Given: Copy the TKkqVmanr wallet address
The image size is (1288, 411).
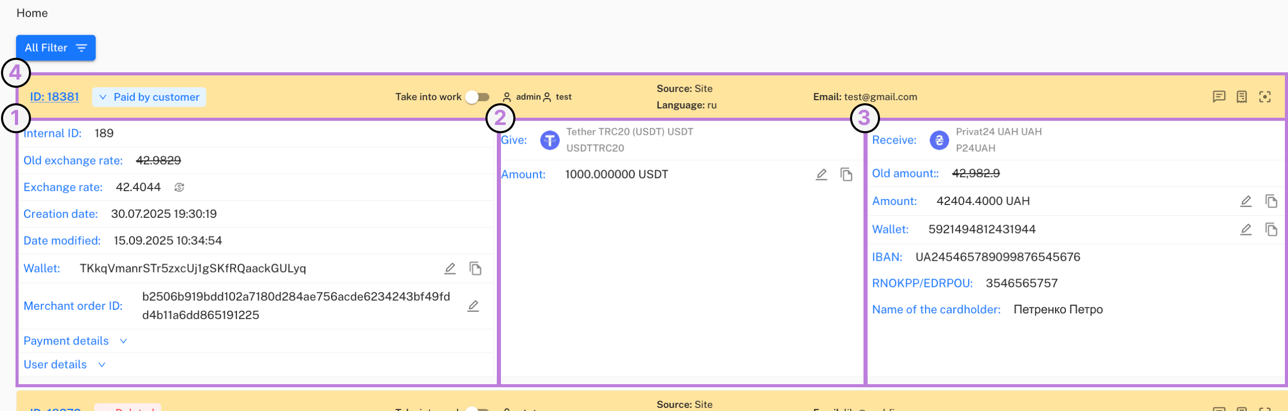Looking at the screenshot, I should 475,268.
